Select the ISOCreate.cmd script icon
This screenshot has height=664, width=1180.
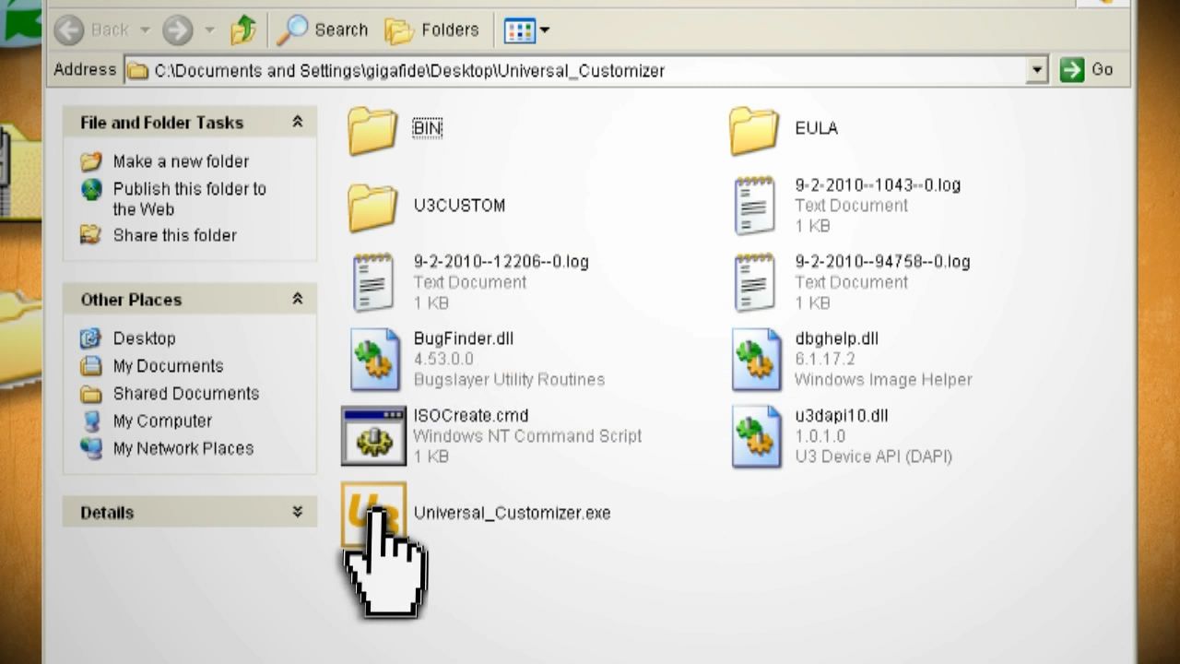tap(373, 436)
